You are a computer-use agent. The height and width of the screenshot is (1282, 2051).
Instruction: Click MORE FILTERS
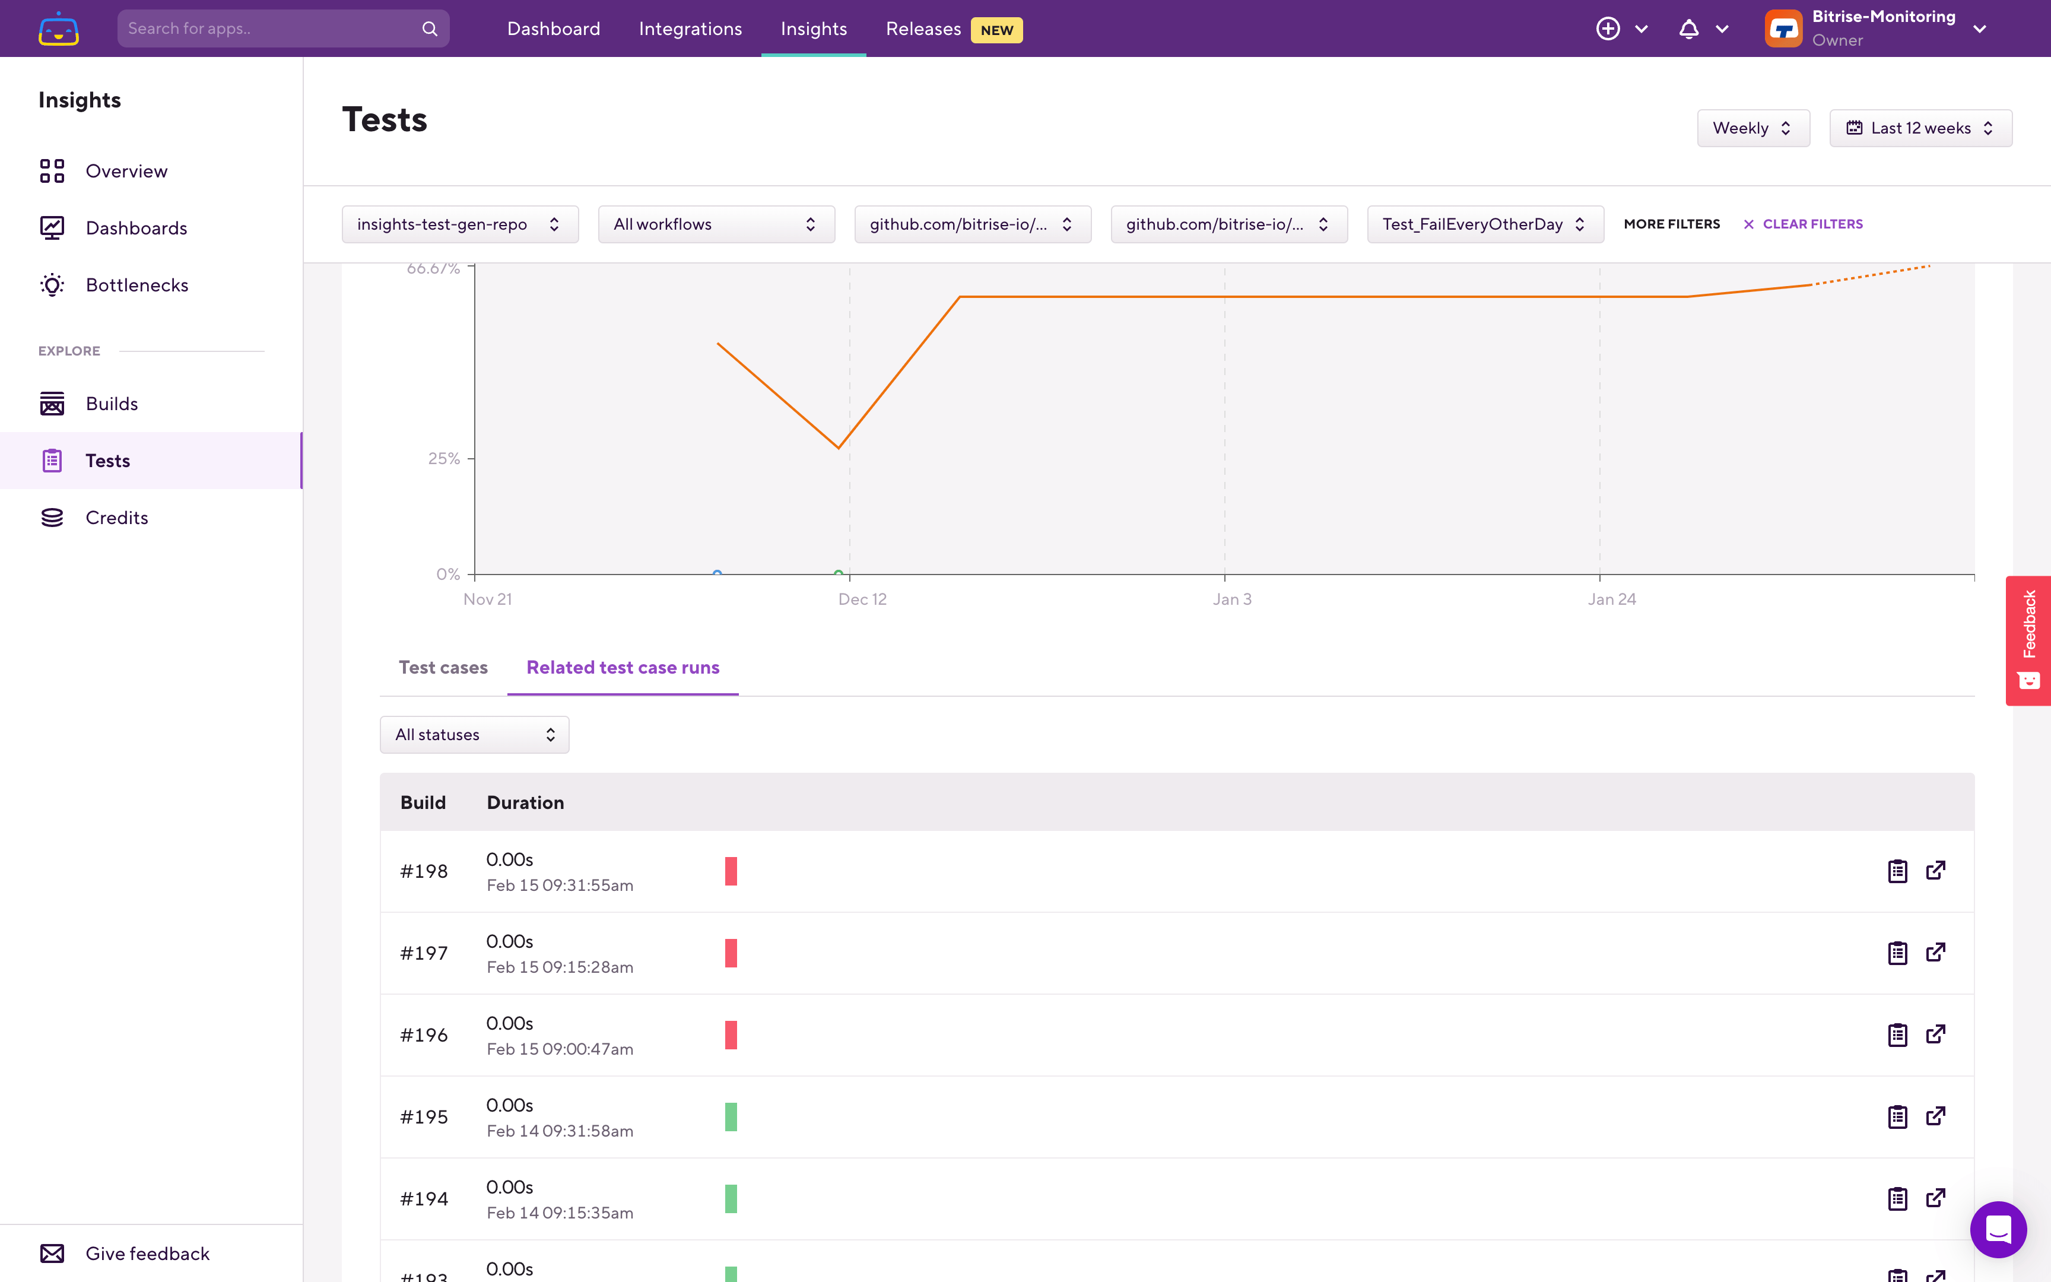tap(1671, 224)
